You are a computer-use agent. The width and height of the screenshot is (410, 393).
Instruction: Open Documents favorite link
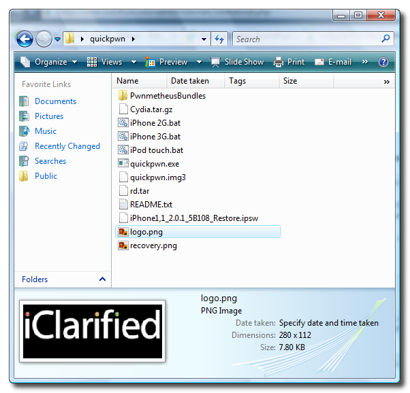point(55,101)
